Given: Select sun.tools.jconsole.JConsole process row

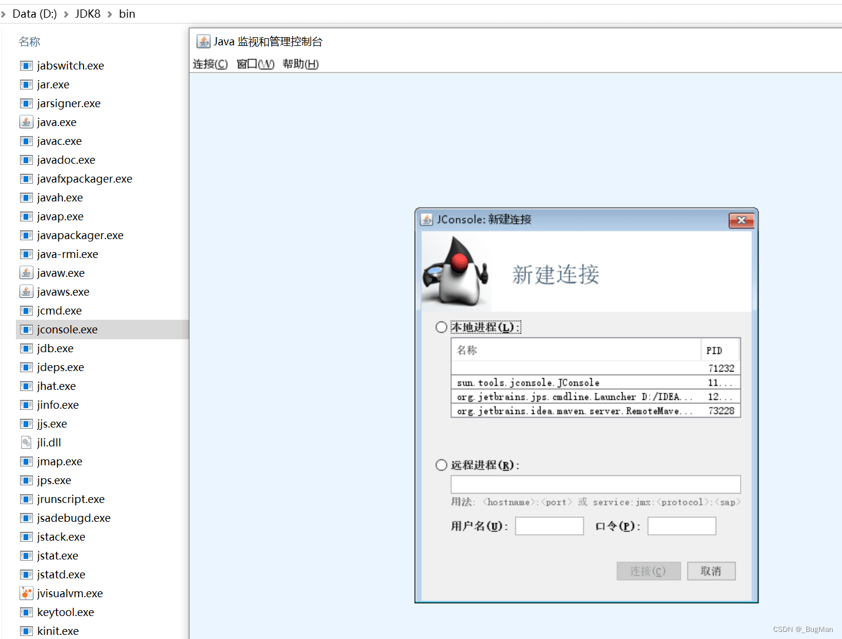Looking at the screenshot, I should pos(595,383).
